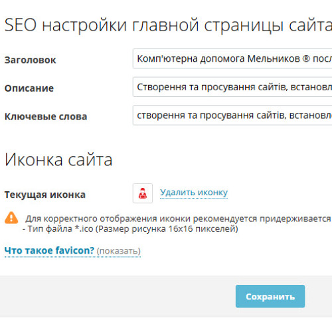Screen dimensions: 332x332
Task: Click the Описание field label
Action: coord(29,88)
